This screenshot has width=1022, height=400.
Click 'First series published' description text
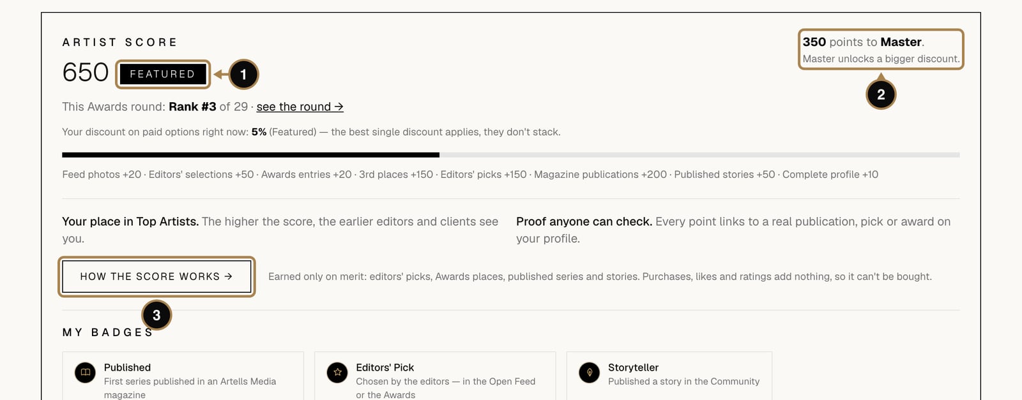point(190,388)
